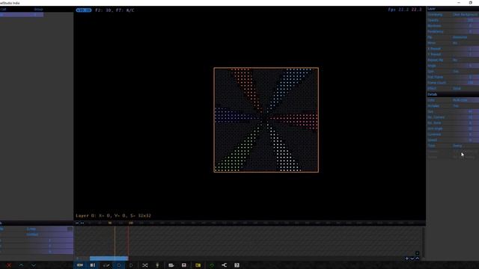Click the X Repeat value field
This screenshot has width=479, height=269.
click(x=466, y=49)
